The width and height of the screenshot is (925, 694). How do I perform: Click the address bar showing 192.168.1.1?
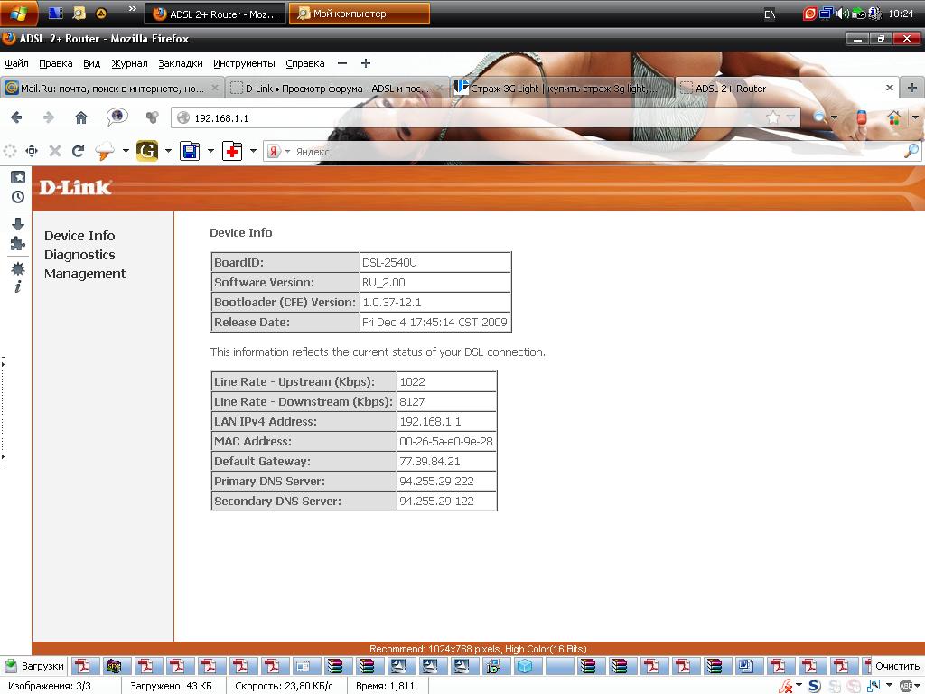(x=452, y=118)
